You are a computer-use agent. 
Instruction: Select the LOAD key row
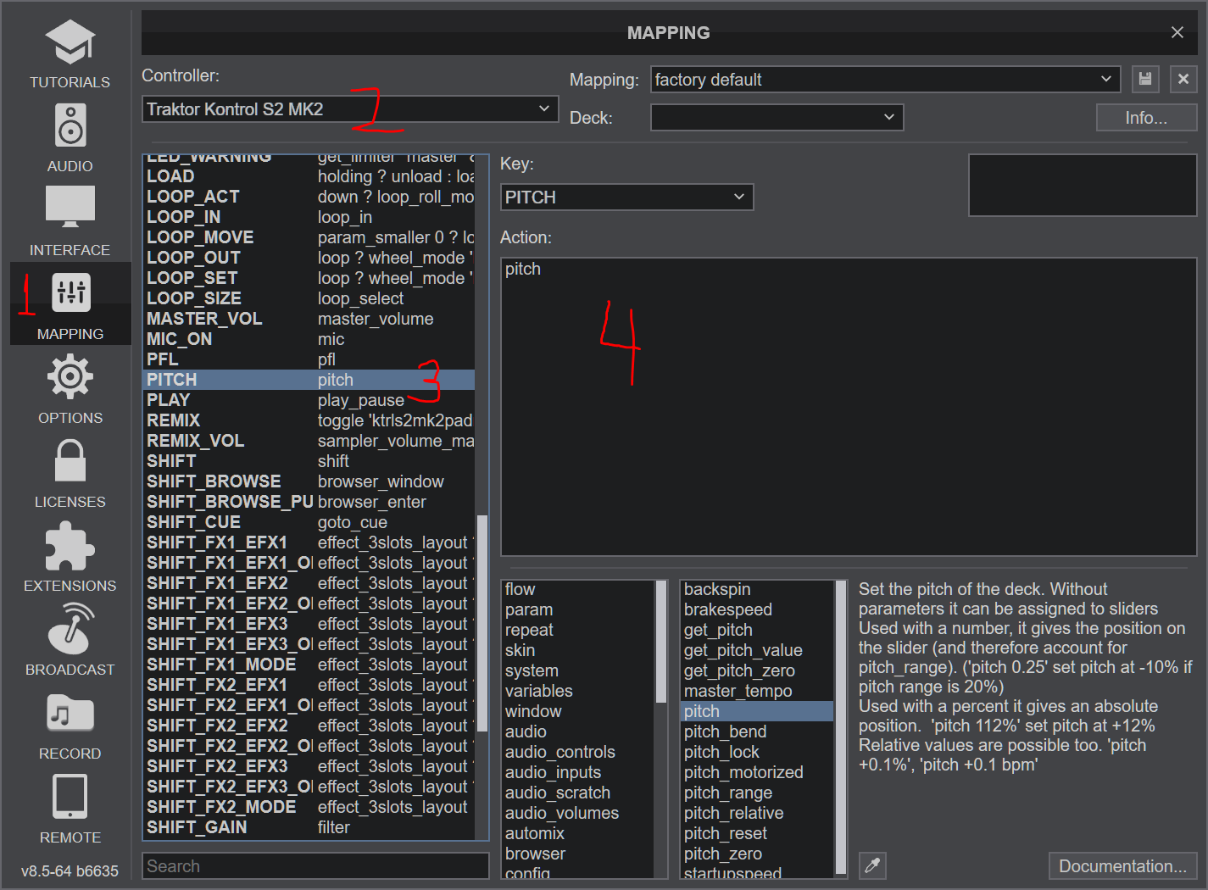[x=309, y=176]
